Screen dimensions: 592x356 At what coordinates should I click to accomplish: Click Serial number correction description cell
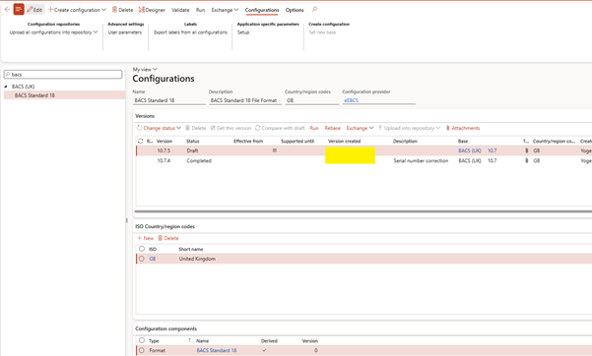coord(421,160)
